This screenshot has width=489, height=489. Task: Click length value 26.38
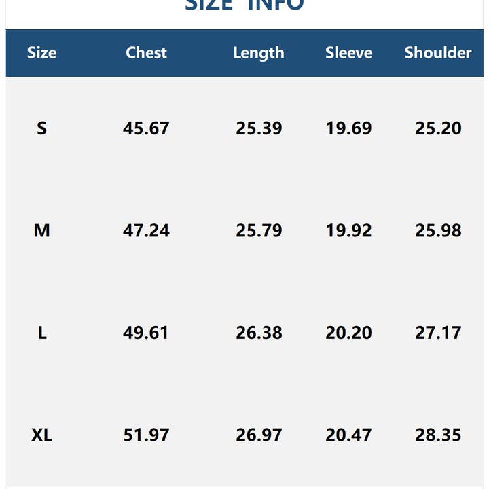(259, 333)
